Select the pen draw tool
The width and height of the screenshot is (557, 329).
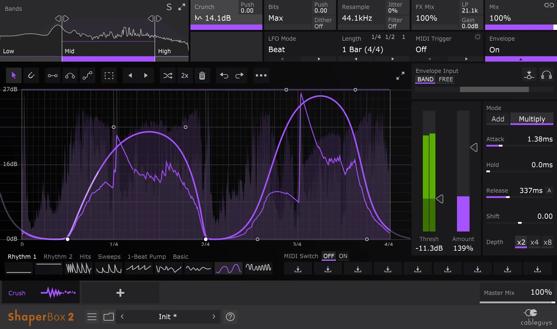click(31, 75)
